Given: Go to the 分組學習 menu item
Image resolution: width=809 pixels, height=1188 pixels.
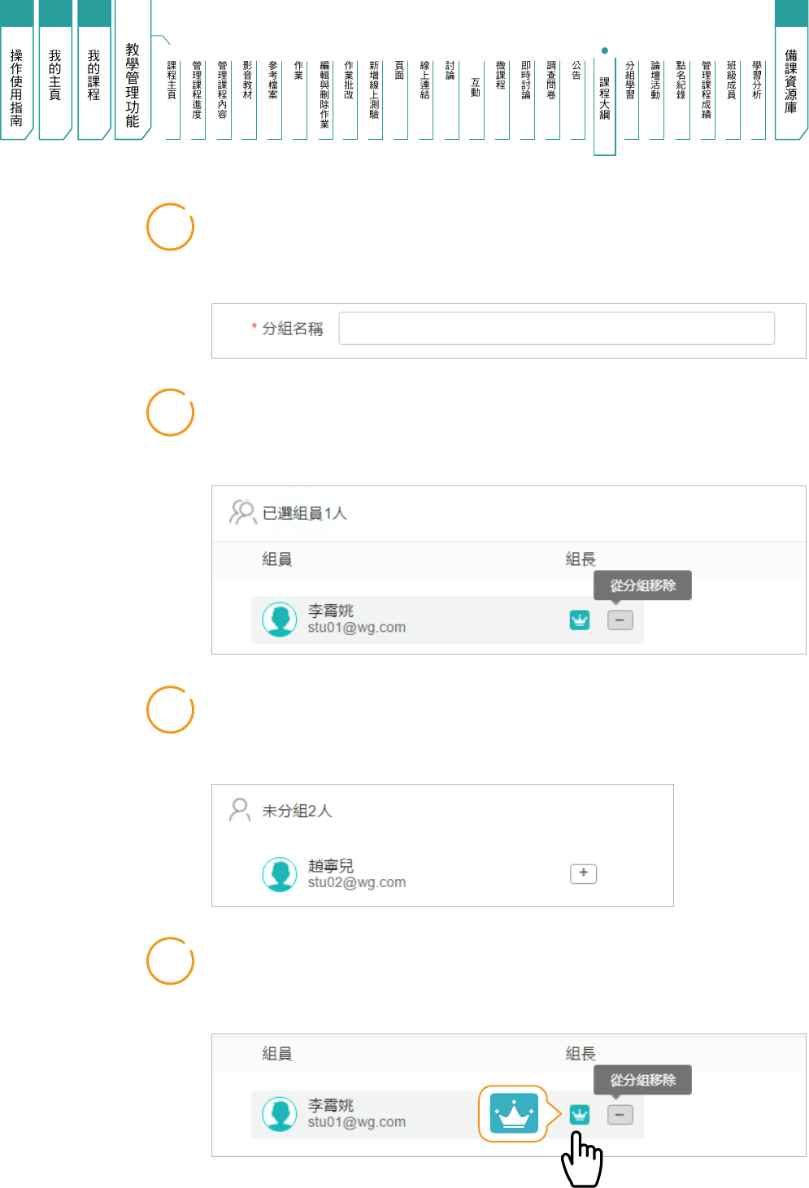Looking at the screenshot, I should [x=630, y=81].
